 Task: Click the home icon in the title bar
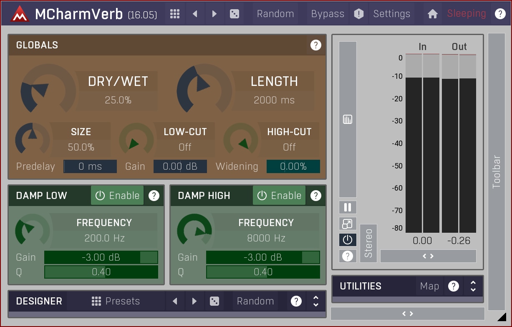tap(433, 14)
